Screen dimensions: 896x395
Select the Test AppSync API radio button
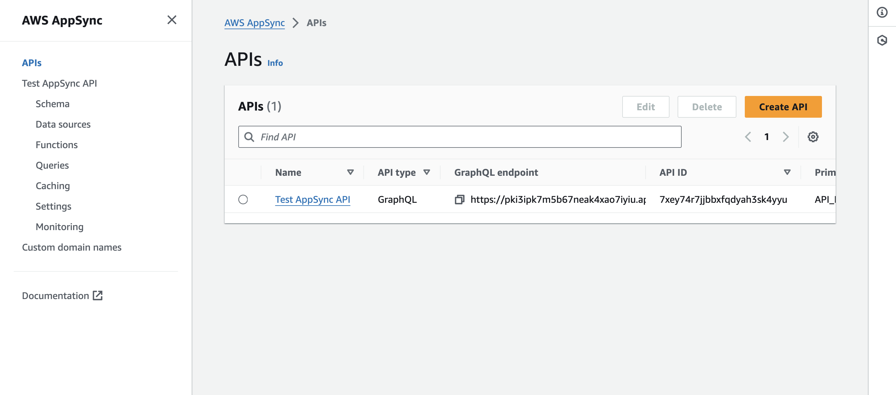pos(243,200)
